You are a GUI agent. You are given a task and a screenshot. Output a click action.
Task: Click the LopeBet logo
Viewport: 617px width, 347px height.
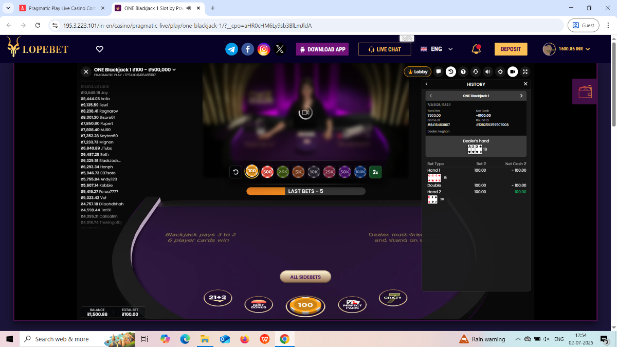(x=37, y=48)
